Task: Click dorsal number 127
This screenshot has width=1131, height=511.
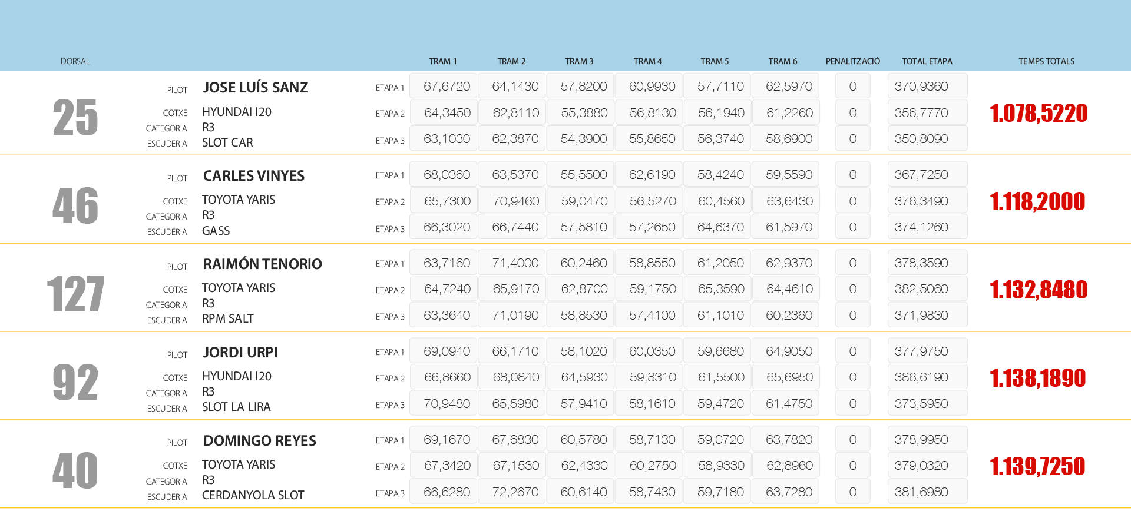Action: tap(75, 294)
